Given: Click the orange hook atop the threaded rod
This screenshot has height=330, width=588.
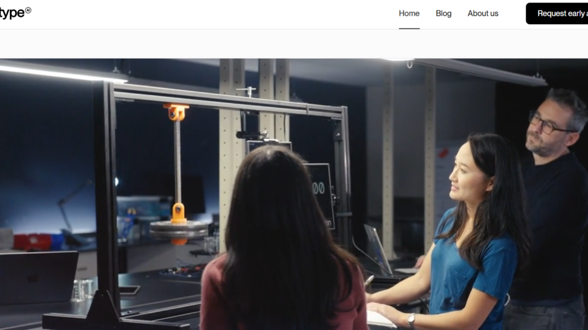Looking at the screenshot, I should click(x=176, y=112).
